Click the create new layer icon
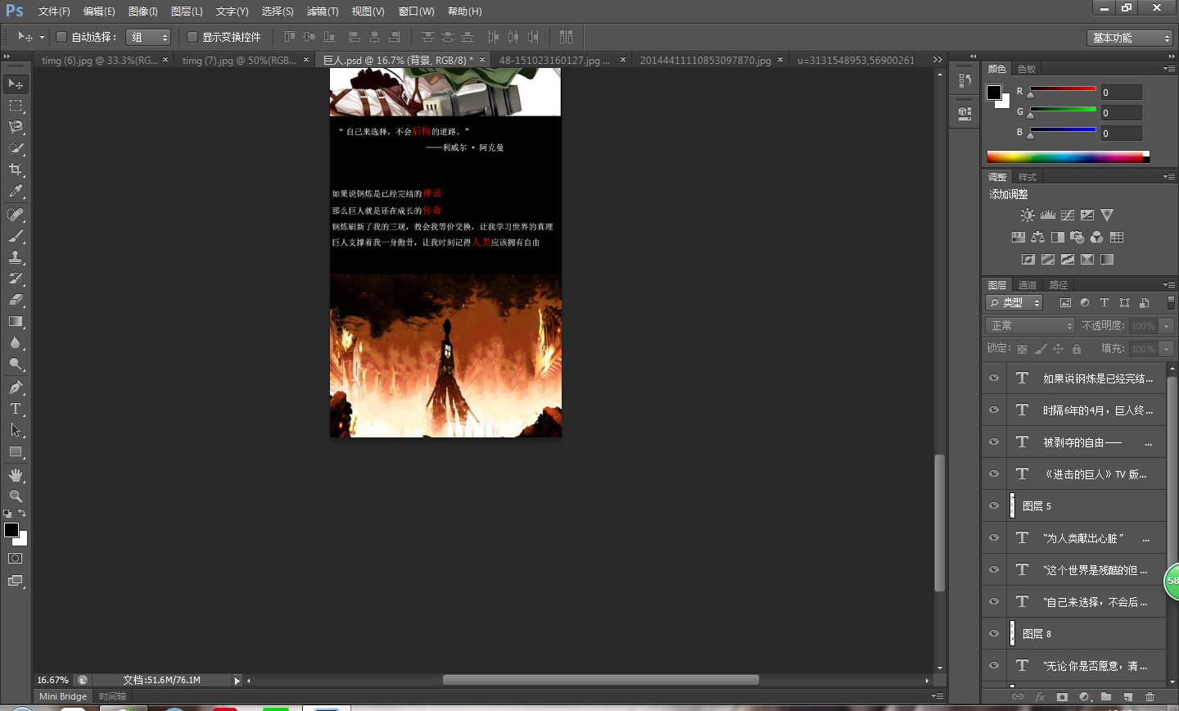 (1127, 697)
